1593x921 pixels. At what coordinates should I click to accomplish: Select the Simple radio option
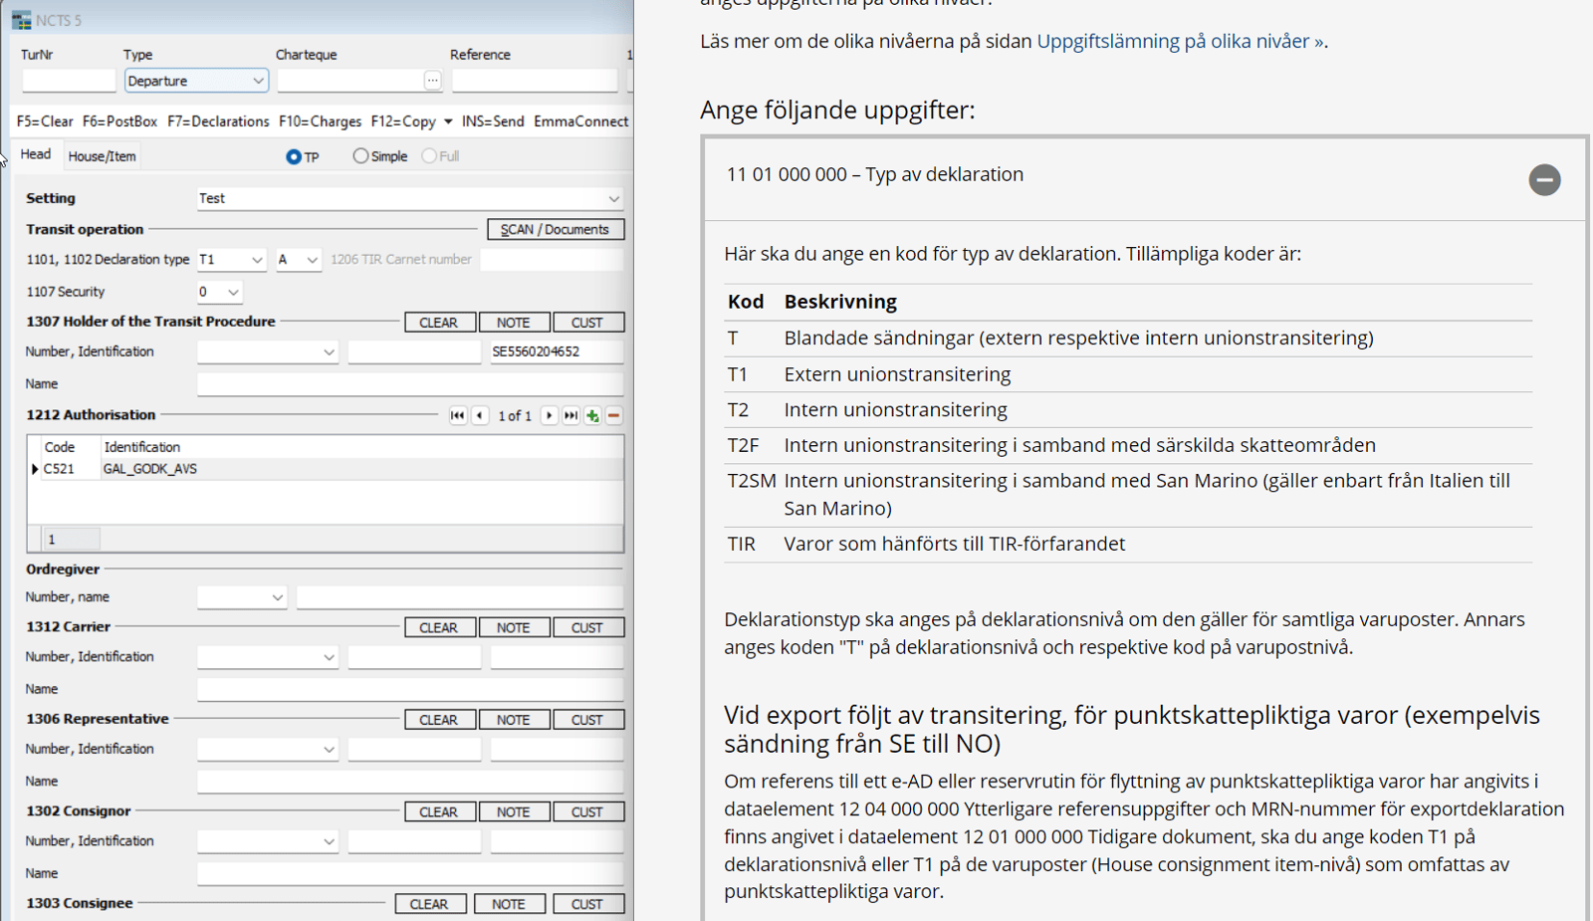(360, 156)
